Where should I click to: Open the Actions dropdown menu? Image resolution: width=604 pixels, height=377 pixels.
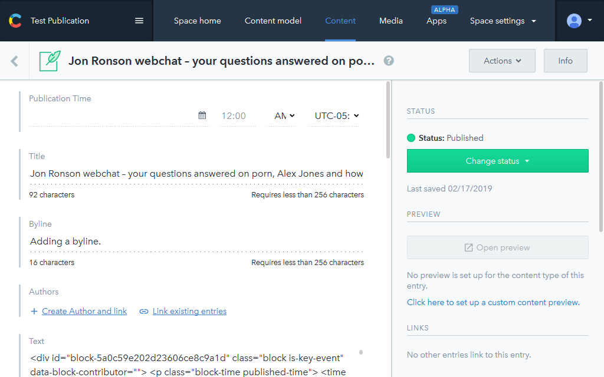tap(502, 61)
